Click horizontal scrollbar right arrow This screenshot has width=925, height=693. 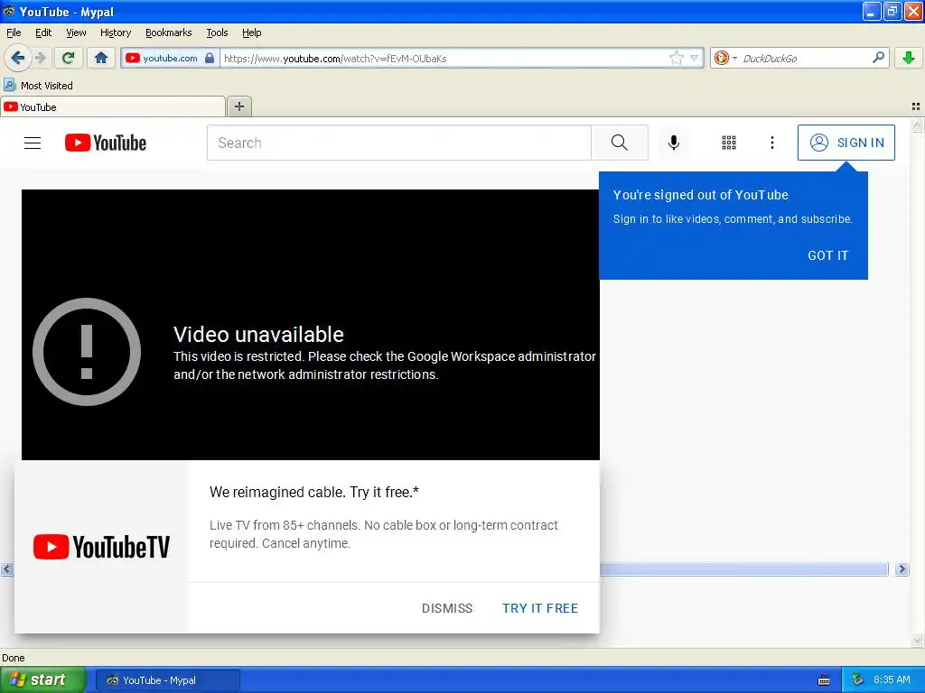click(x=902, y=568)
